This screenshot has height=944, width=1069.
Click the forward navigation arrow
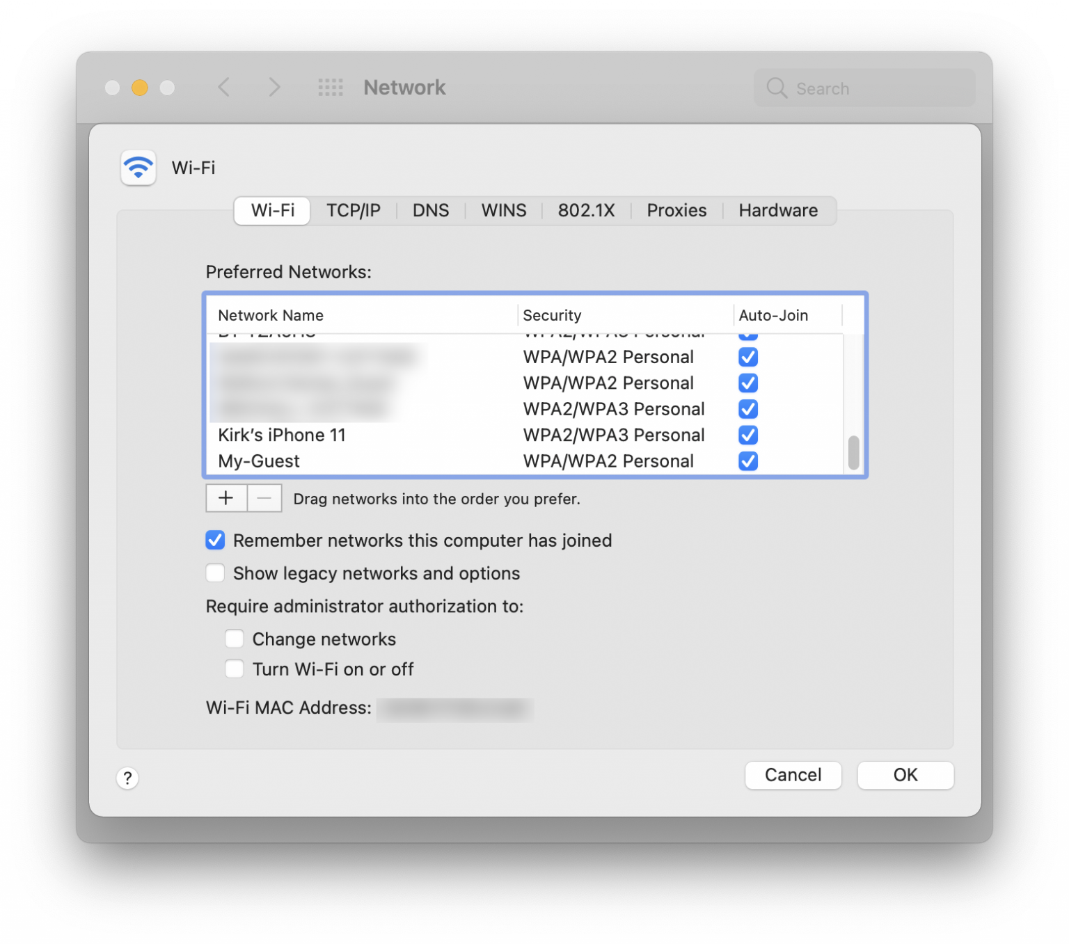(274, 88)
